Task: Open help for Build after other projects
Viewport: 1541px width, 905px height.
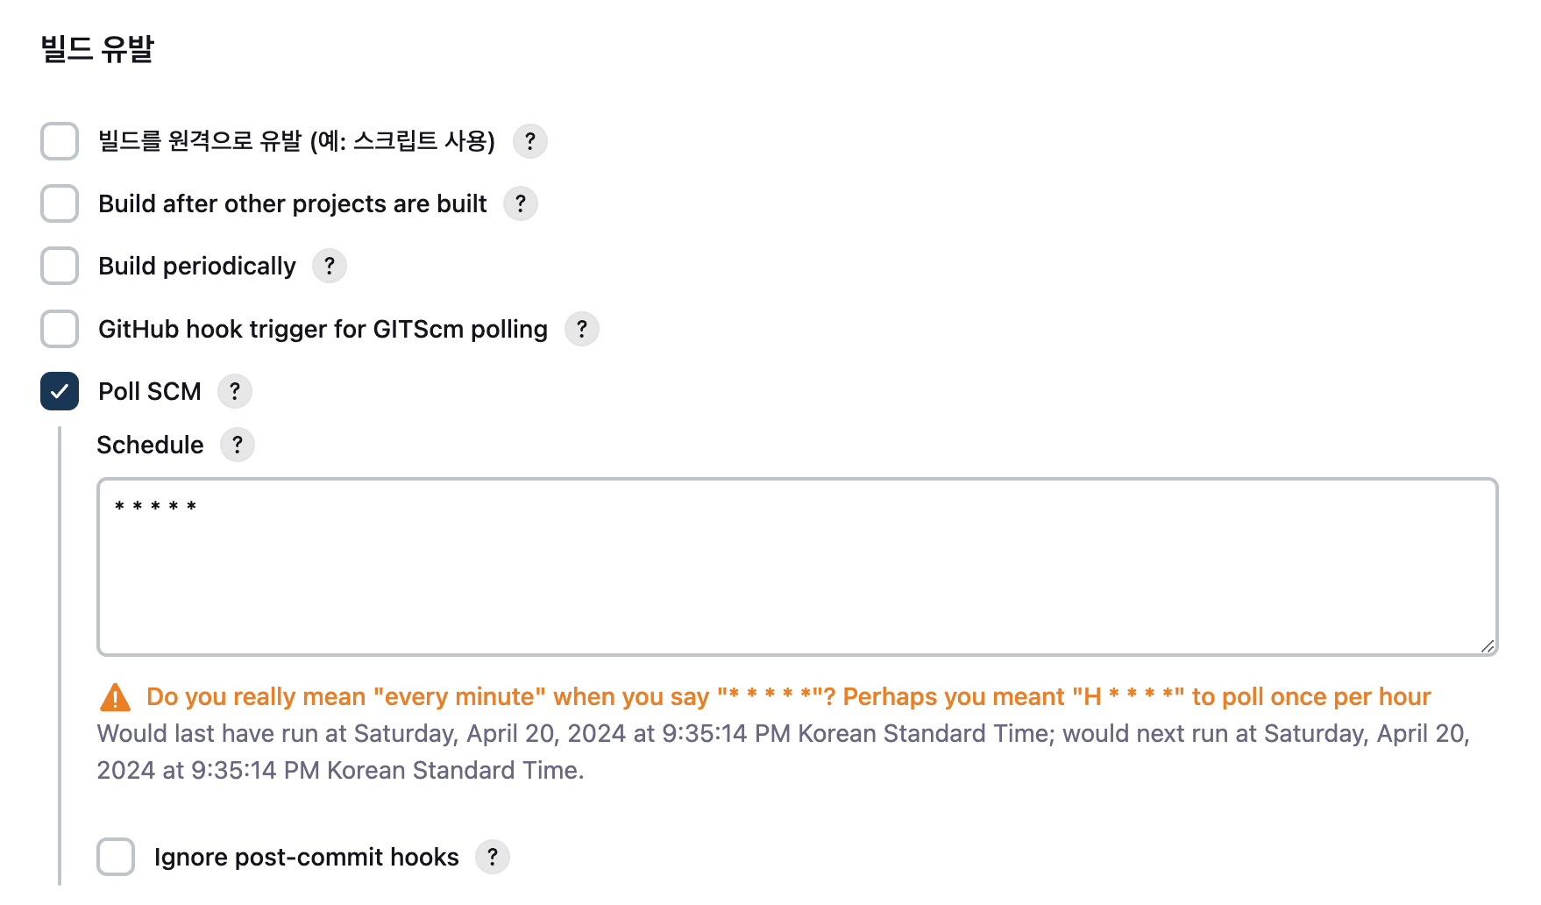Action: click(x=520, y=203)
